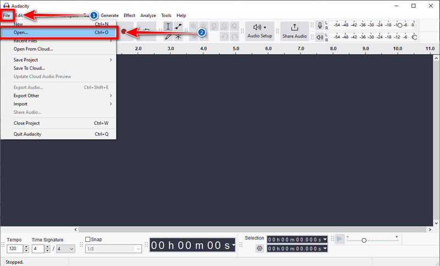This screenshot has width=440, height=266.
Task: Click the playback speed slider handle
Action: point(364,240)
